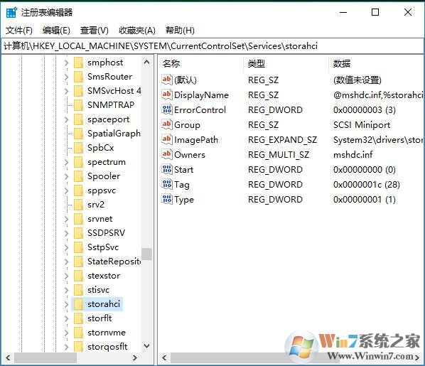Expand the srvnet tree node

point(66,219)
